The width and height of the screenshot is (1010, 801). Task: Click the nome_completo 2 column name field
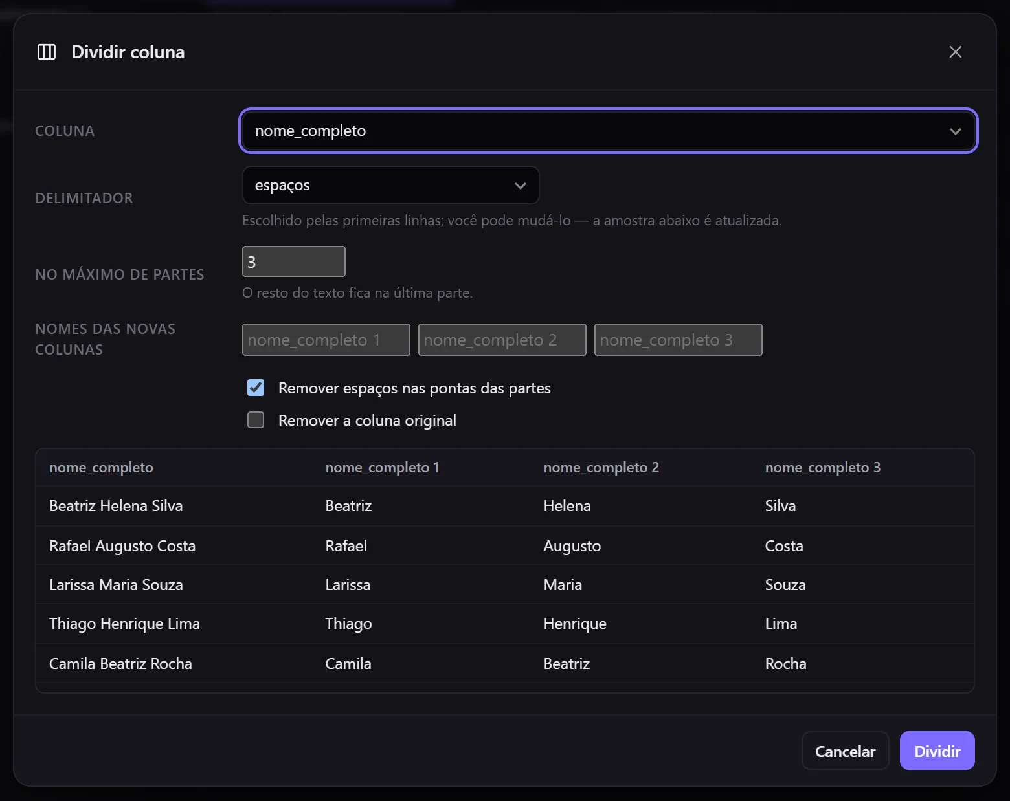[502, 340]
